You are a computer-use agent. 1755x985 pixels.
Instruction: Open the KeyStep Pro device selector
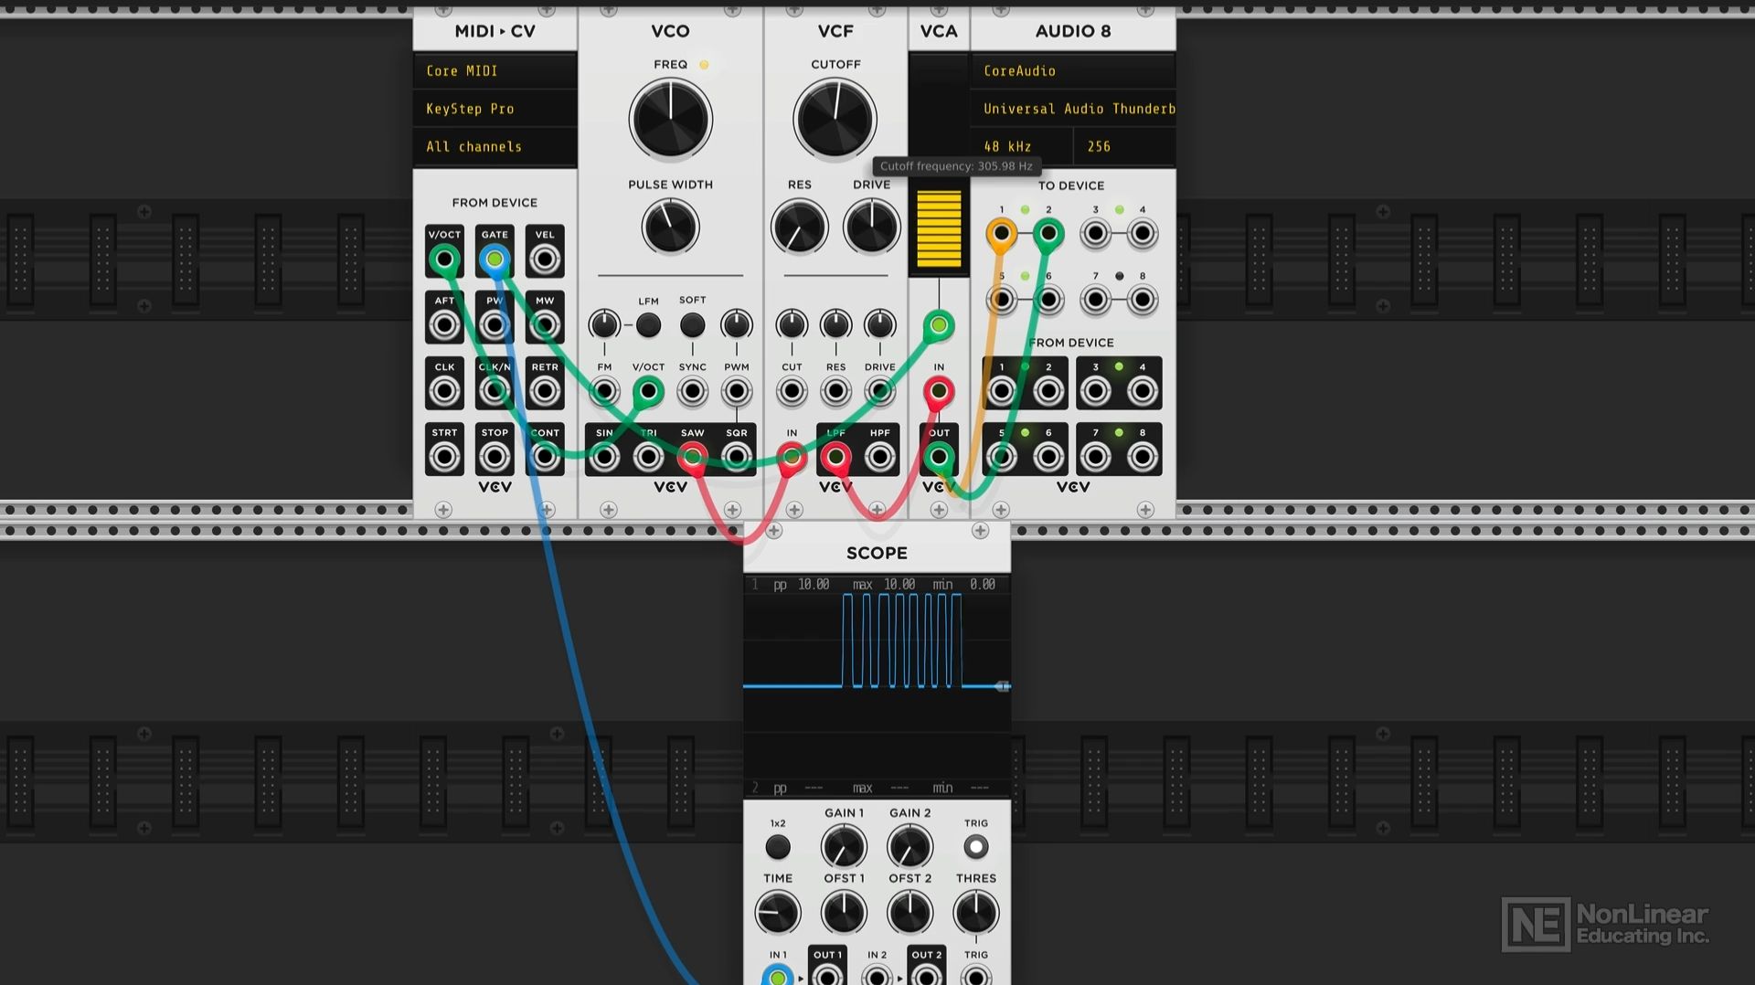[495, 109]
